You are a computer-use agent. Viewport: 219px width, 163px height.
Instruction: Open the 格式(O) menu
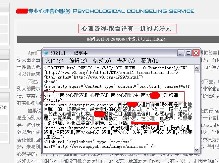[102, 61]
